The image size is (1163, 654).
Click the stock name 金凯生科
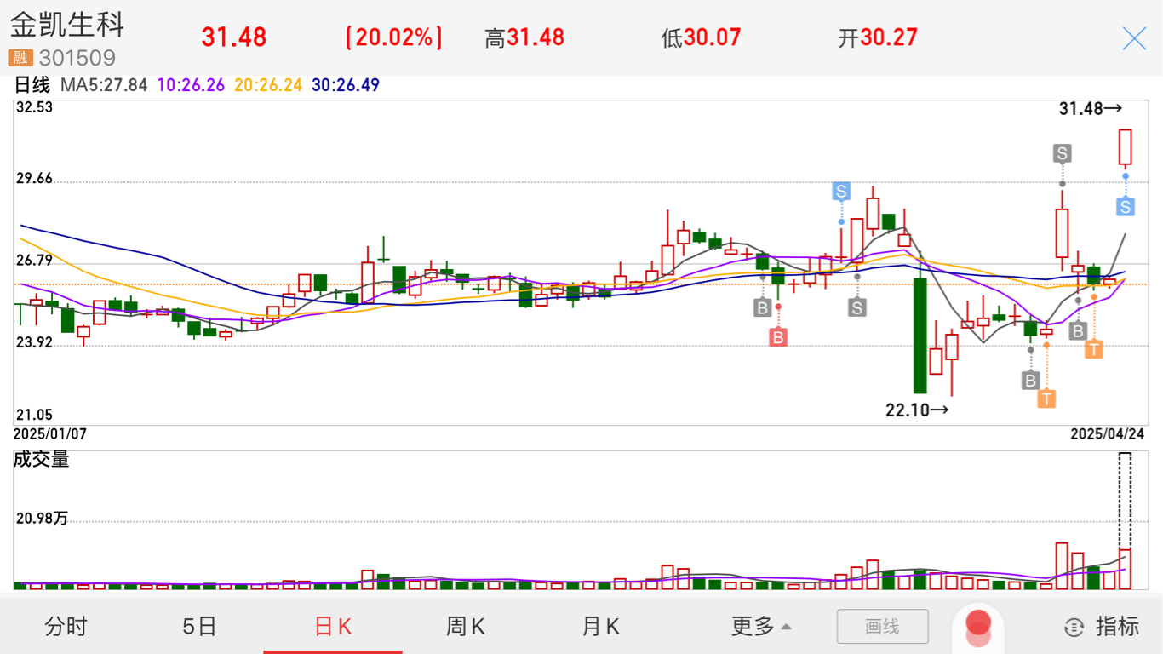66,26
